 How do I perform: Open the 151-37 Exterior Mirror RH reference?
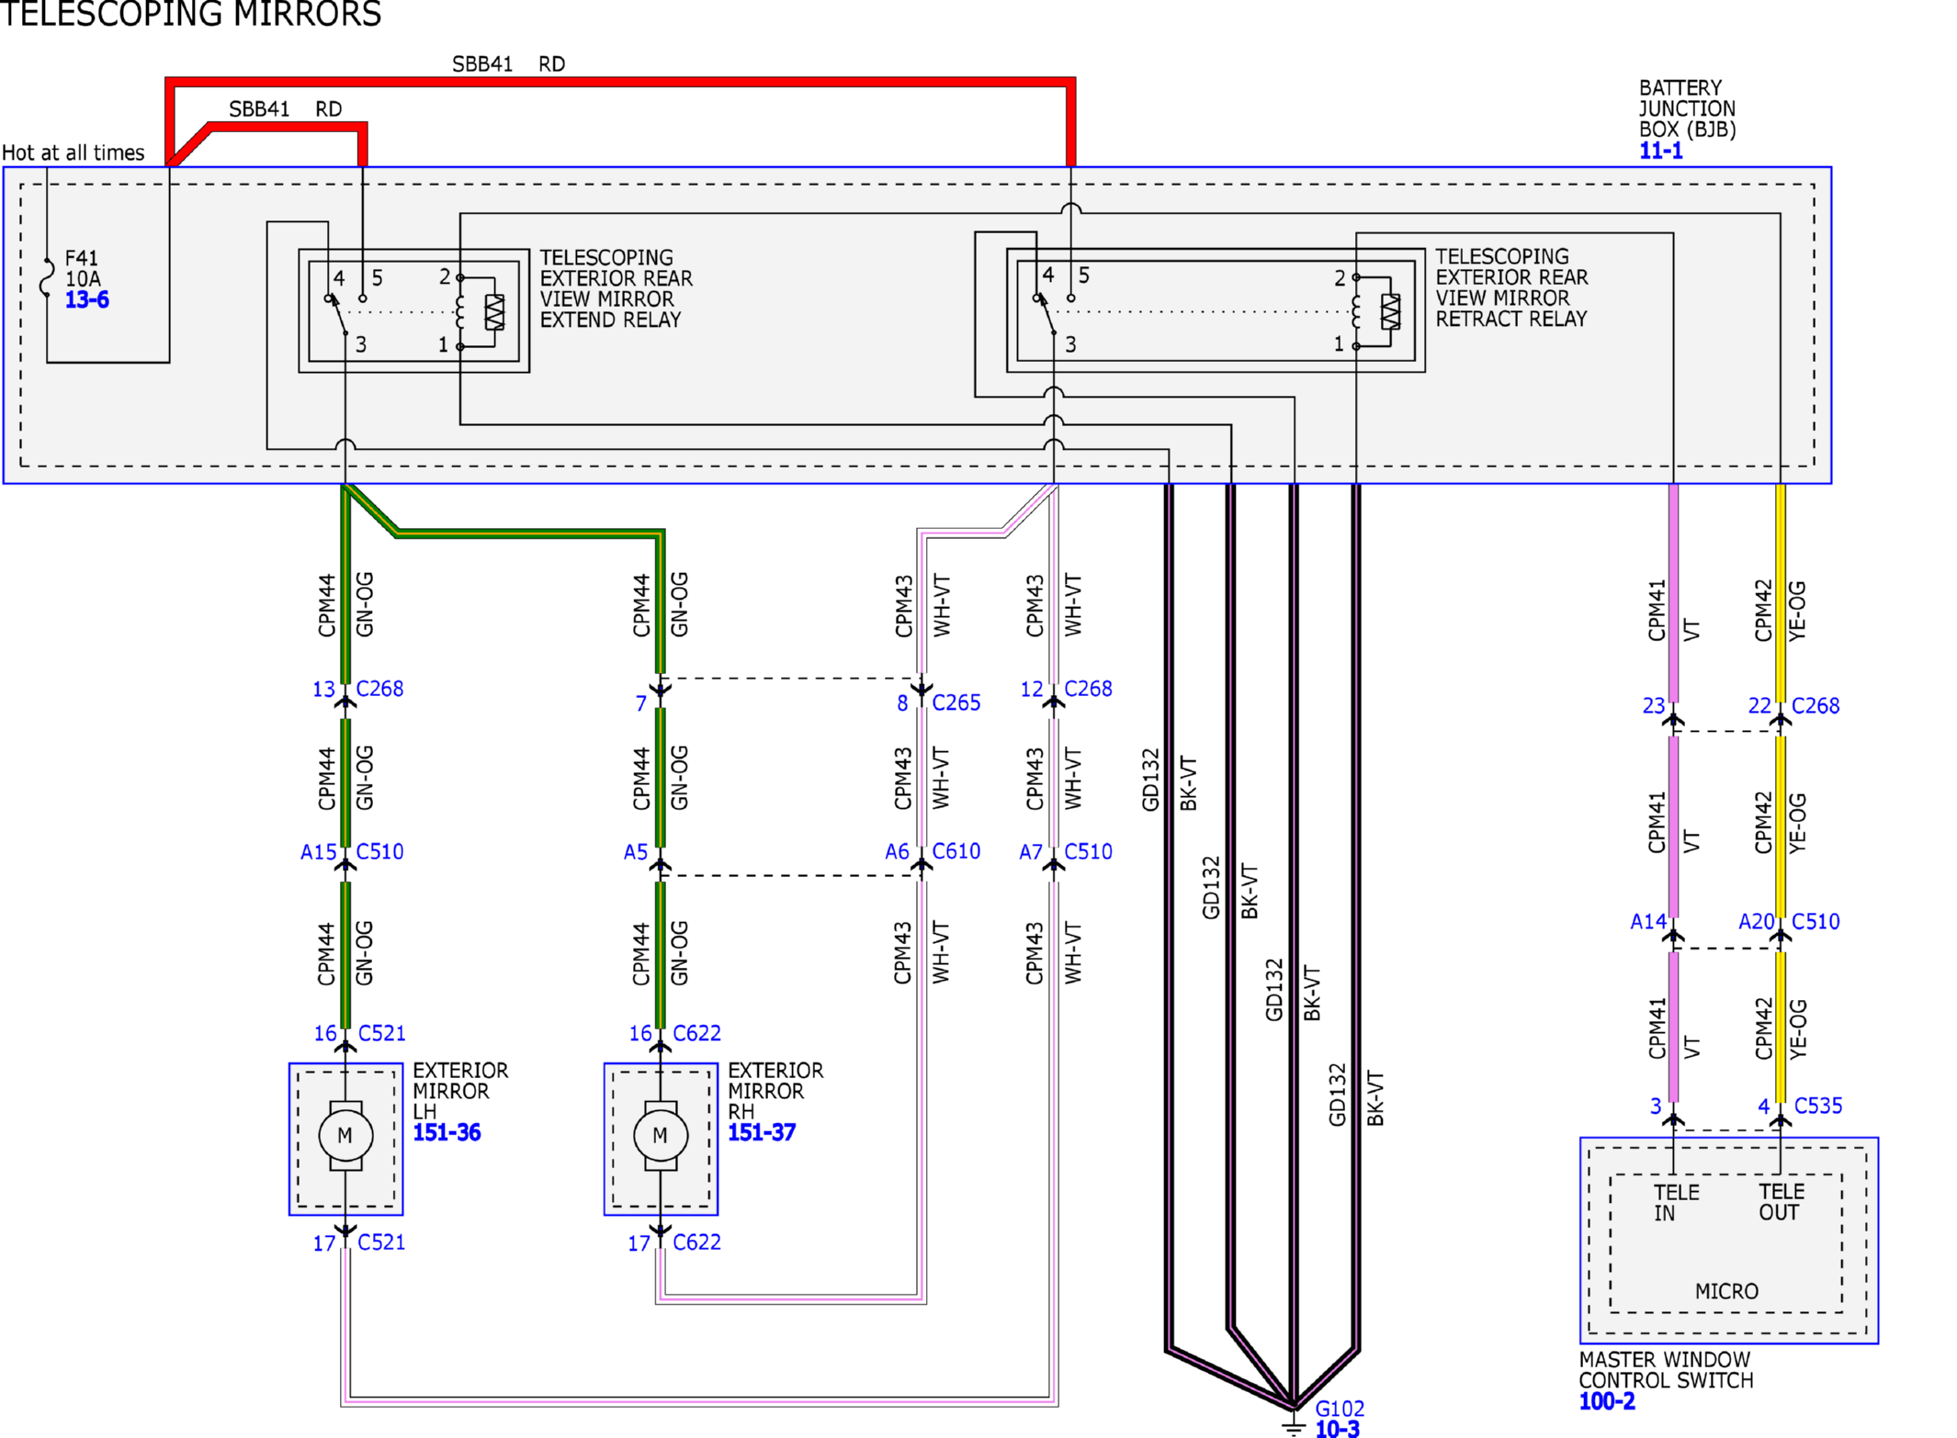(762, 1132)
